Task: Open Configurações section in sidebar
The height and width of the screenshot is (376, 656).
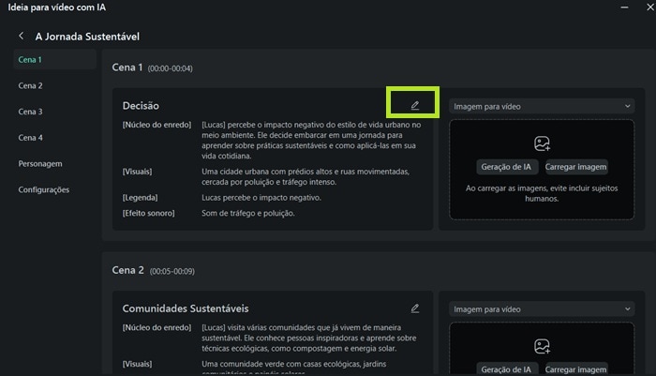Action: click(43, 189)
